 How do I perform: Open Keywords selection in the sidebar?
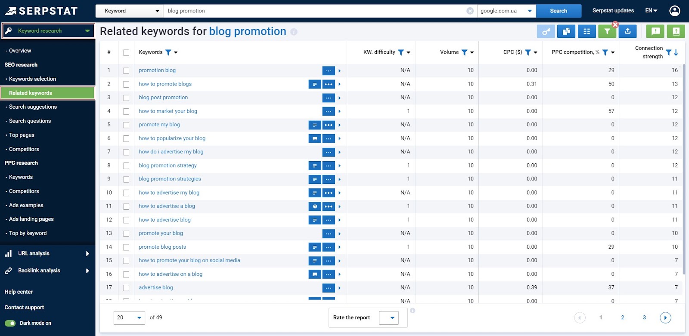click(x=33, y=79)
